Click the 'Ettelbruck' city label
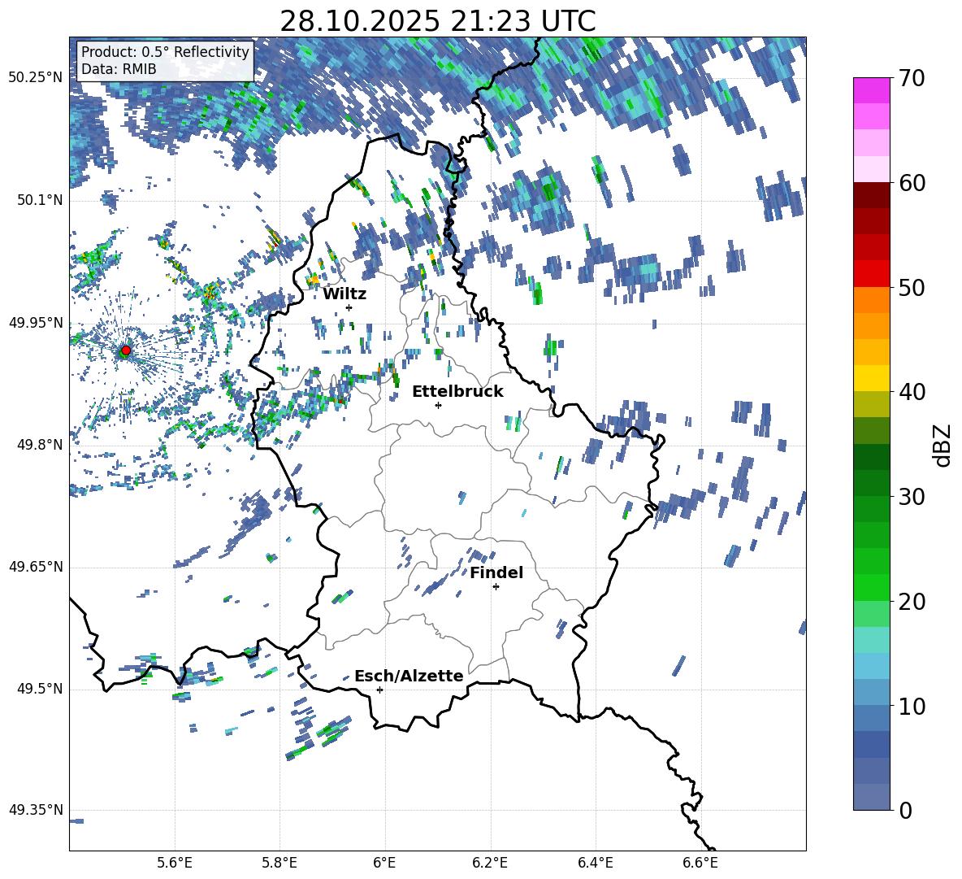 (x=457, y=392)
